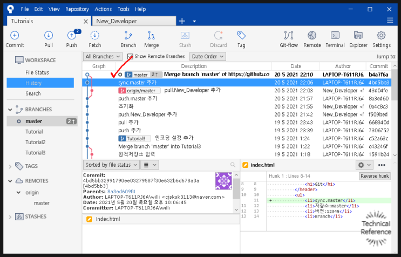Expand the TAGS section
This screenshot has width=401, height=257.
click(10, 166)
